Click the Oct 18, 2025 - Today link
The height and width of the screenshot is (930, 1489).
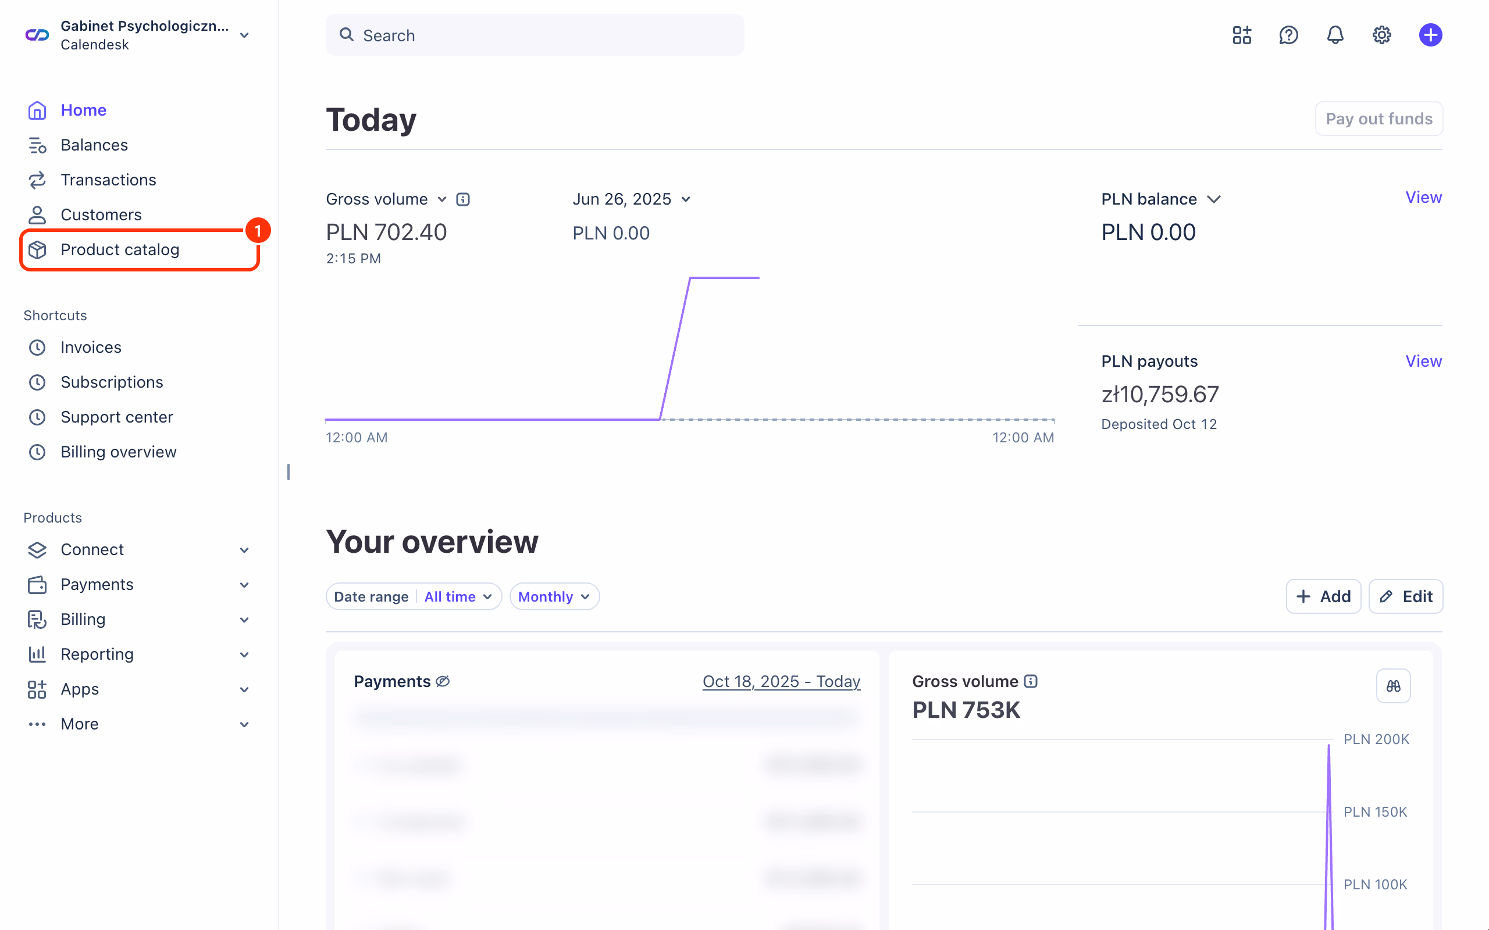781,681
